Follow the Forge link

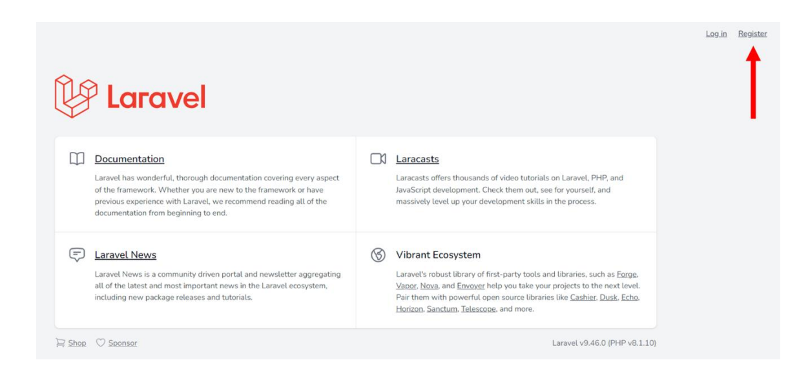[627, 274]
